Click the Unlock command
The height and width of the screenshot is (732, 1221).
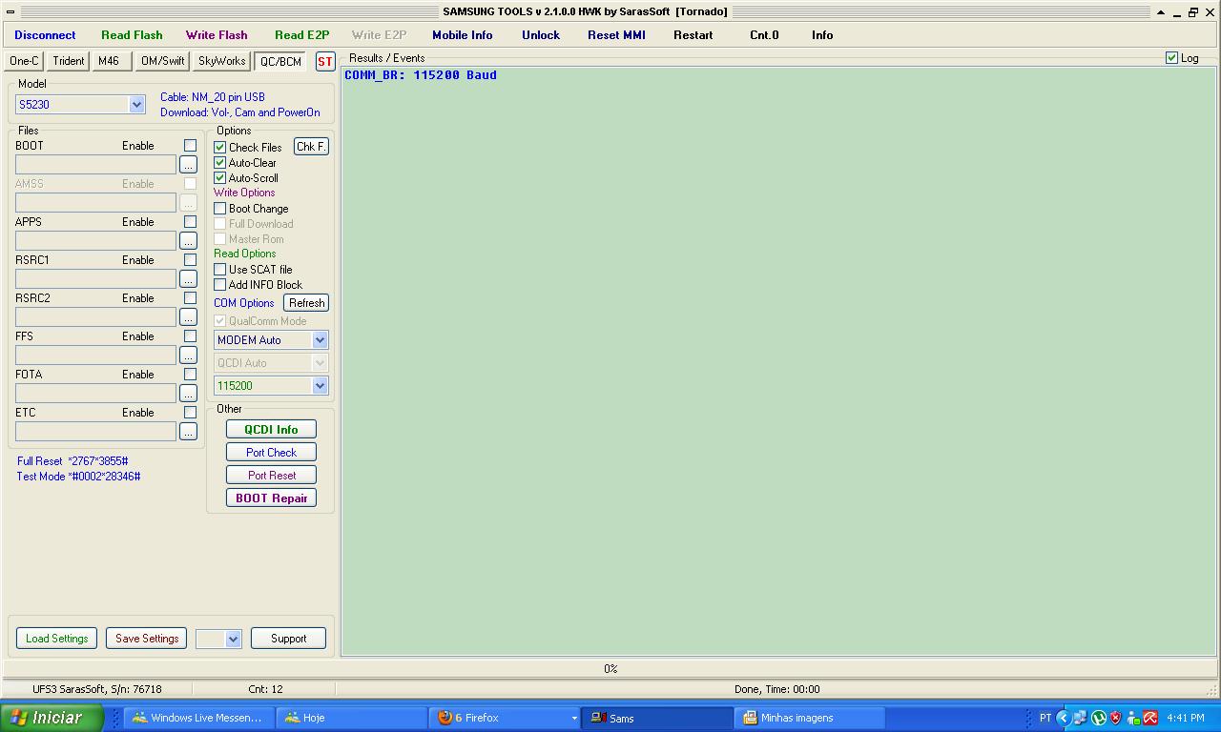(x=541, y=35)
